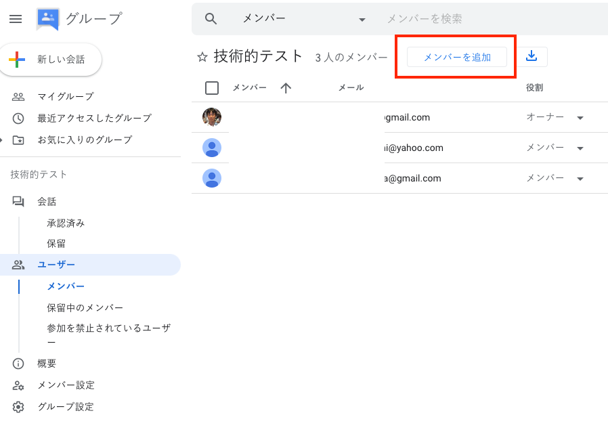Click the 役割 column header
The image size is (608, 430).
pyautogui.click(x=534, y=88)
